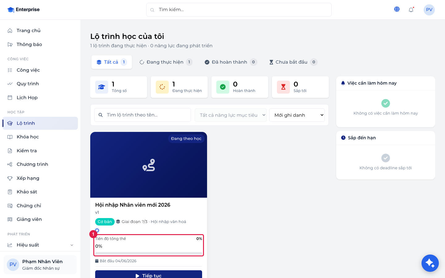Focus the Tìm kiếm global search field
Viewport: 445px width, 278px height.
coord(239,10)
